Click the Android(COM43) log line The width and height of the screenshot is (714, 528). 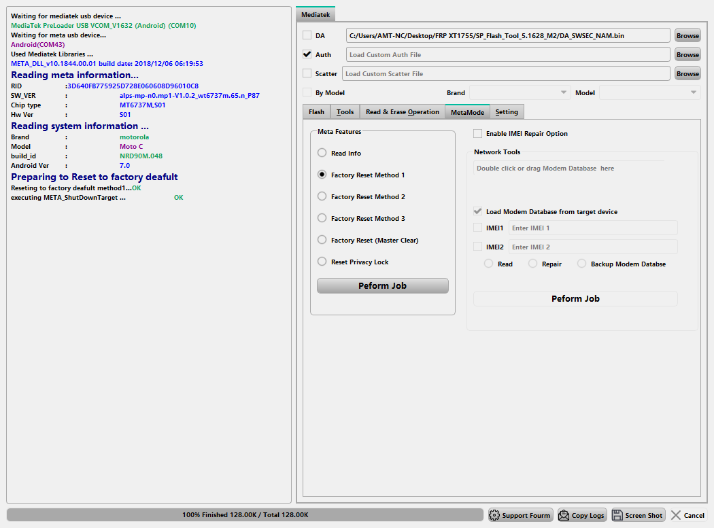point(38,45)
